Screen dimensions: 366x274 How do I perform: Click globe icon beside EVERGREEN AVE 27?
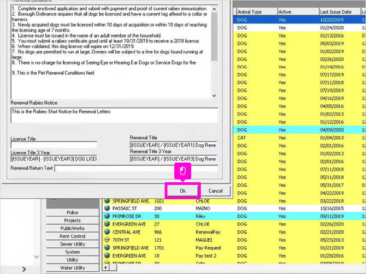point(107,224)
